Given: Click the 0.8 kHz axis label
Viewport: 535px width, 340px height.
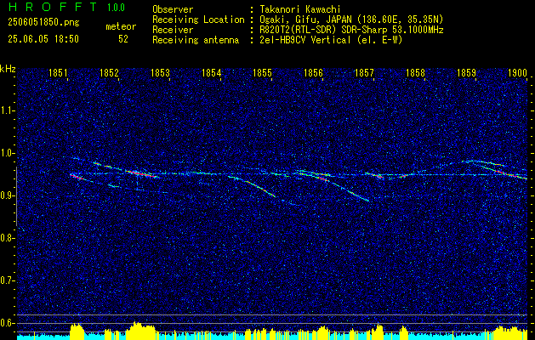Looking at the screenshot, I should click(x=7, y=238).
